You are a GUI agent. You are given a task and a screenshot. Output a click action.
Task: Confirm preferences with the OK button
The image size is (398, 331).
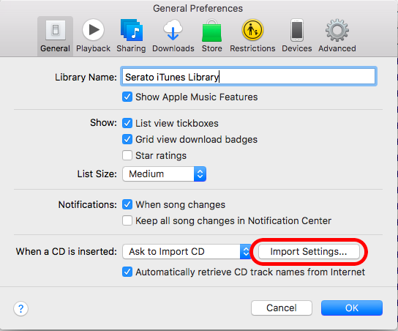point(352,308)
